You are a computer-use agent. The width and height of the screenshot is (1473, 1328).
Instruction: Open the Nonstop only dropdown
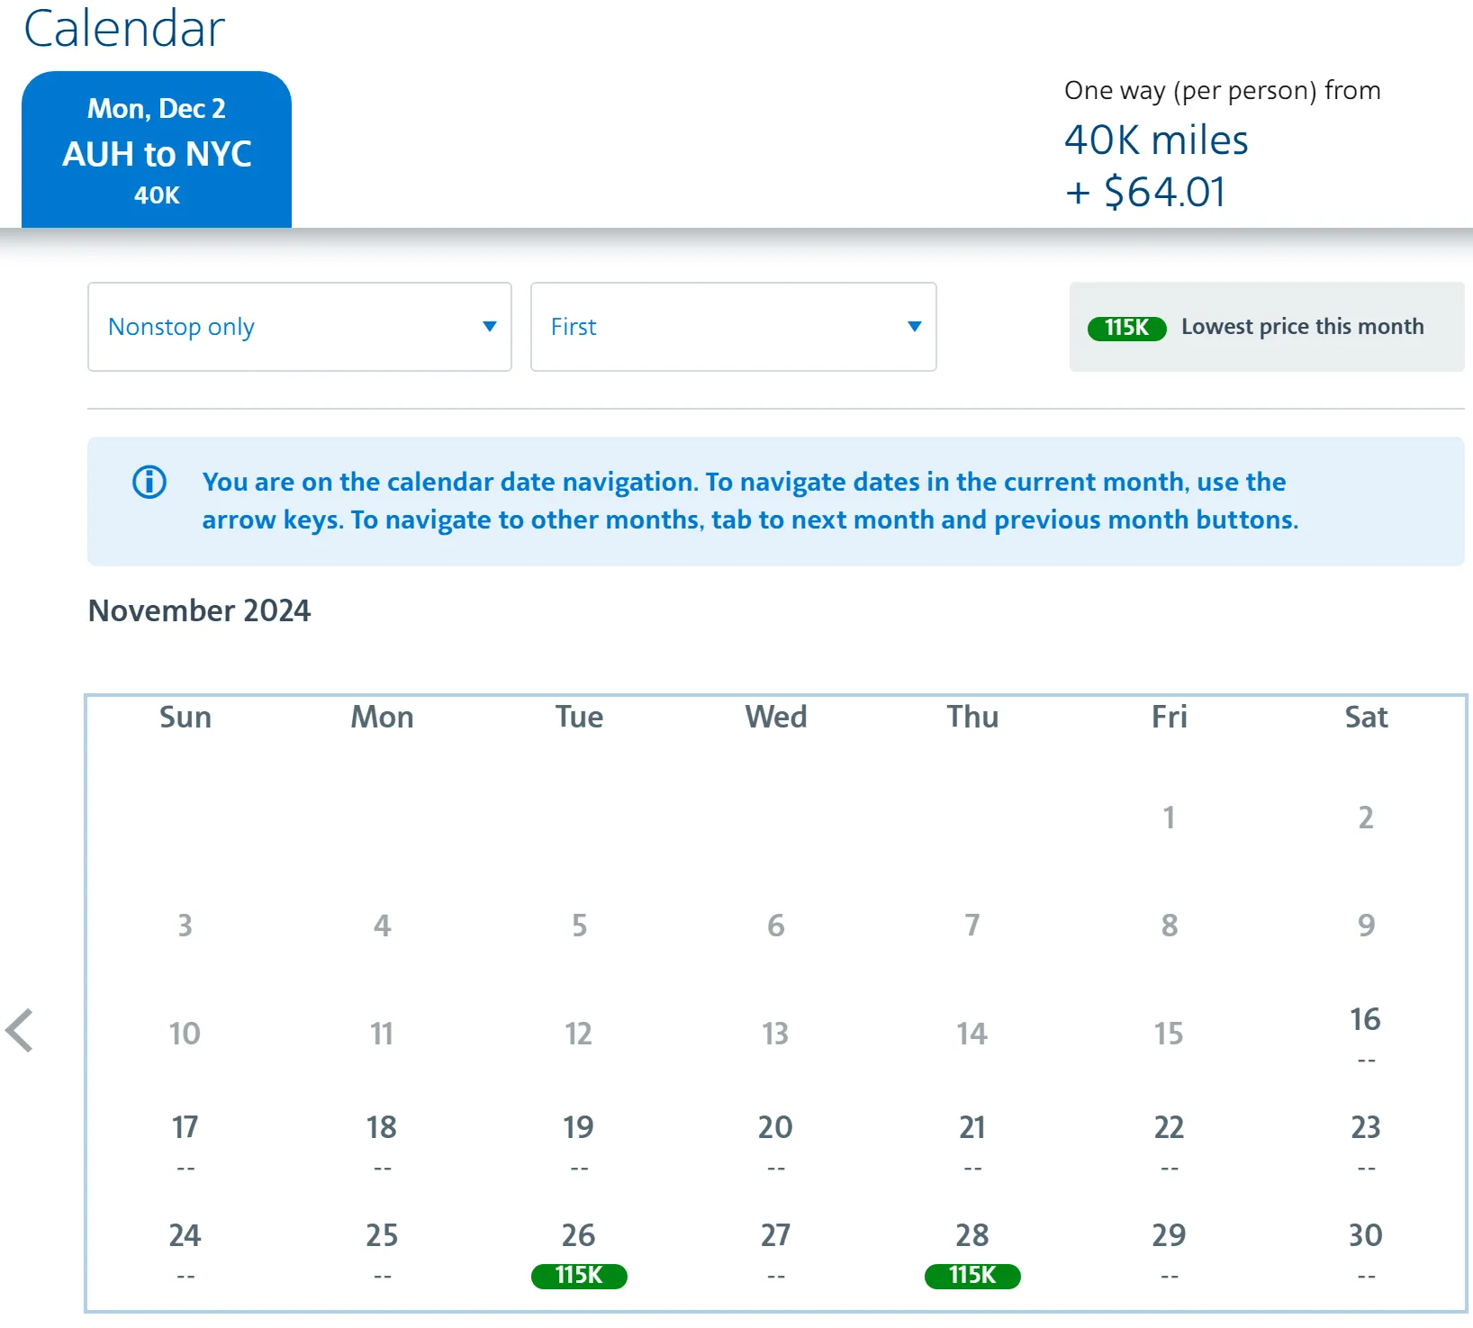coord(299,327)
